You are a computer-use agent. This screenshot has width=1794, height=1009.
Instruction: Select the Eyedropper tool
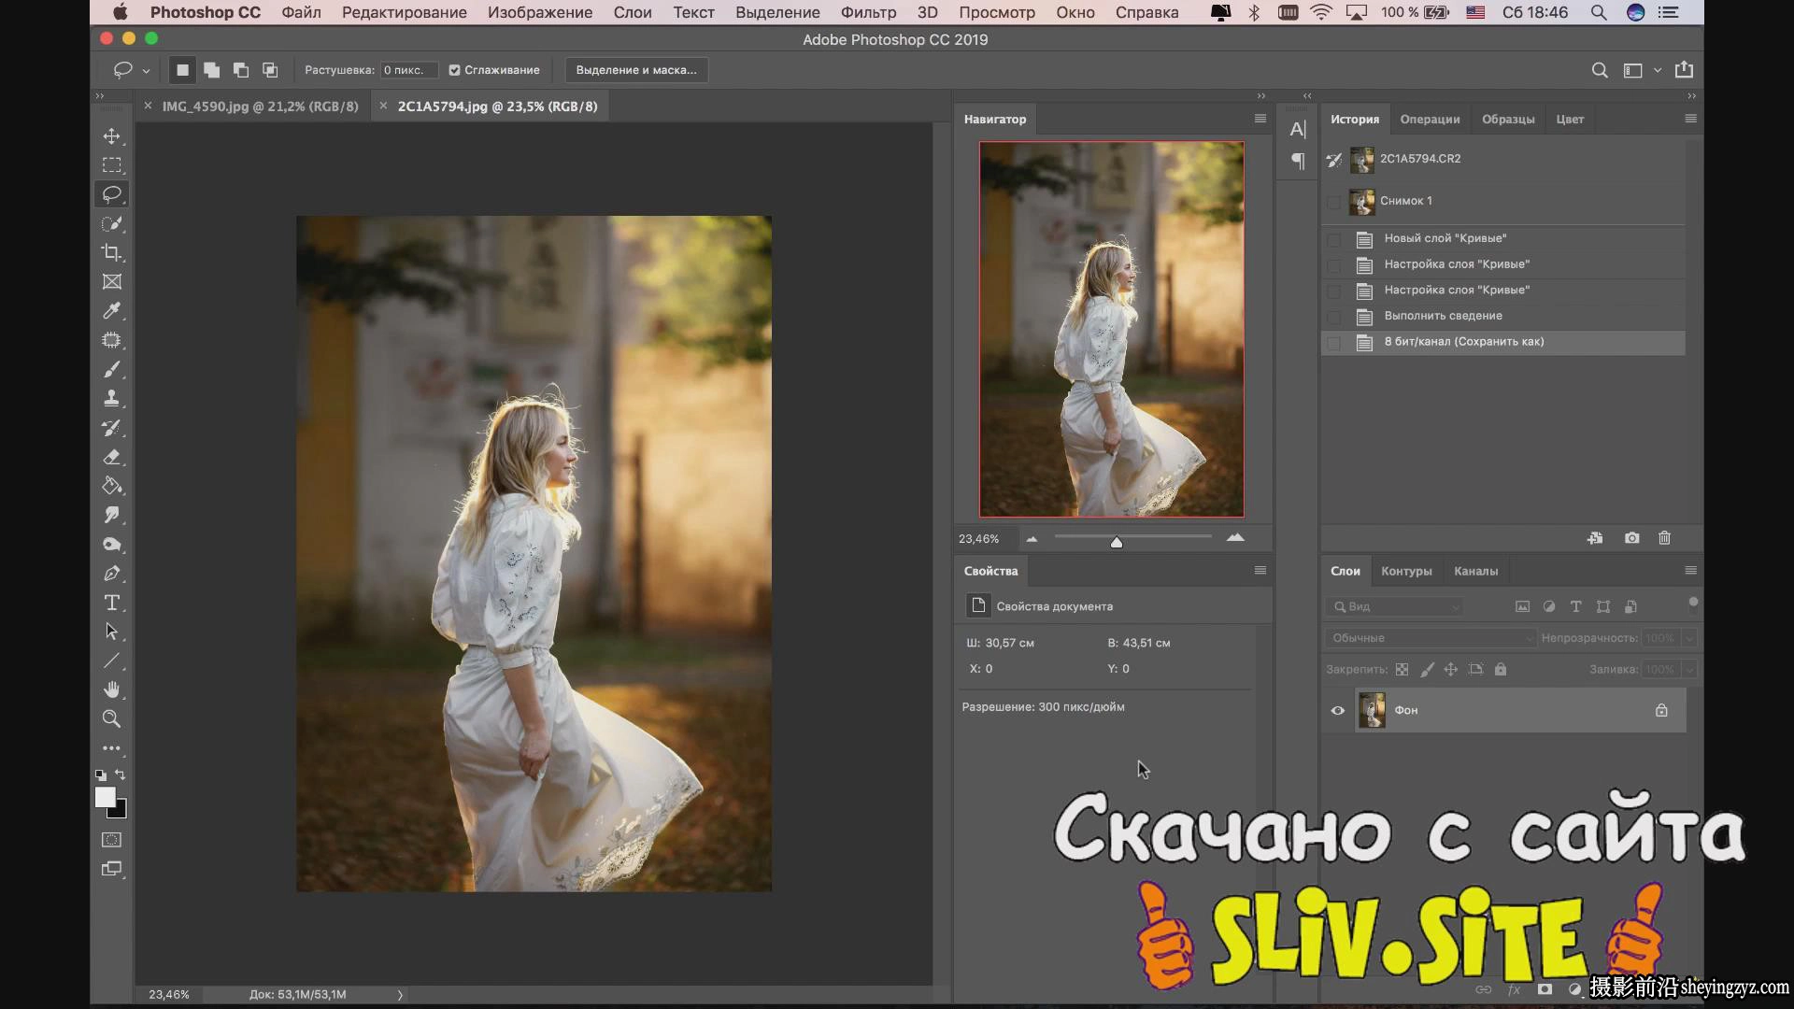click(111, 311)
